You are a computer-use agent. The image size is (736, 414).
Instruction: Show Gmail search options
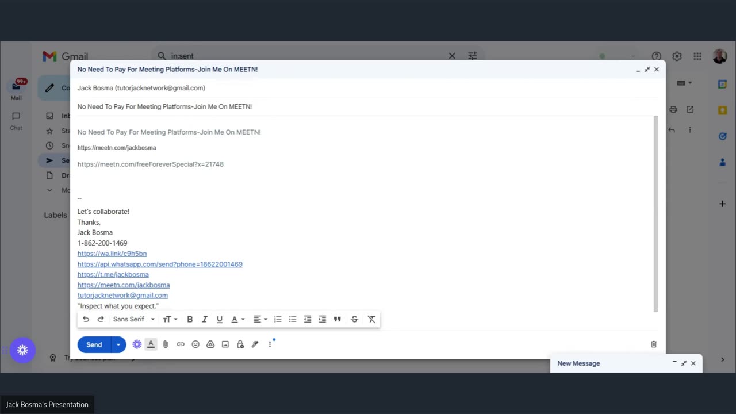coord(473,56)
